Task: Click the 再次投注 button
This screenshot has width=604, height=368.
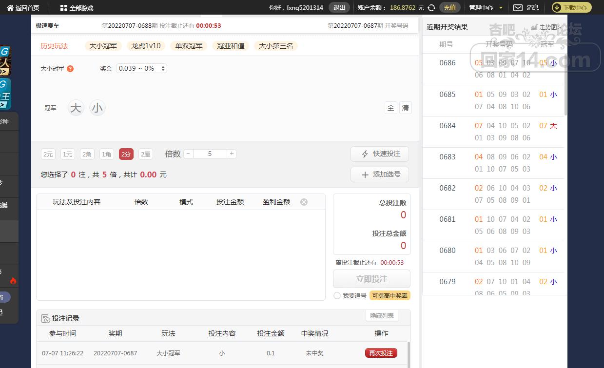Action: coord(381,353)
